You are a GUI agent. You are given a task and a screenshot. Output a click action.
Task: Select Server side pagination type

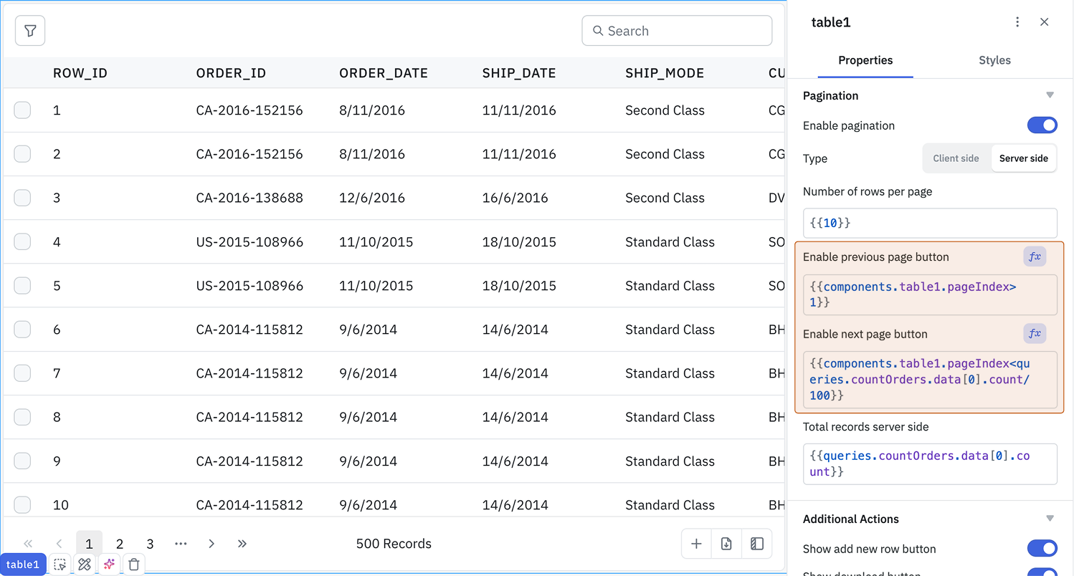(x=1023, y=158)
